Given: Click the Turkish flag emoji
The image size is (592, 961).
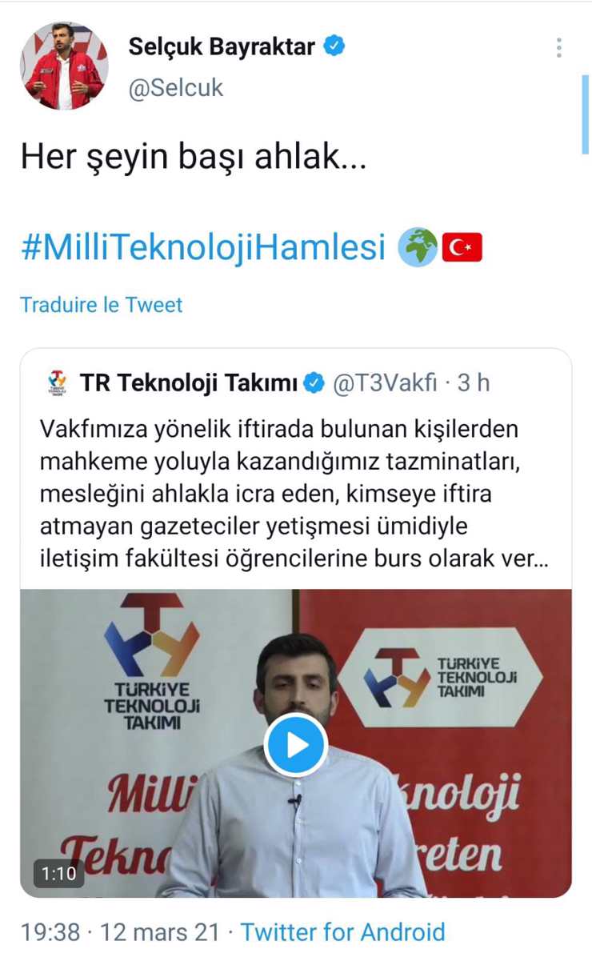Looking at the screenshot, I should point(462,247).
